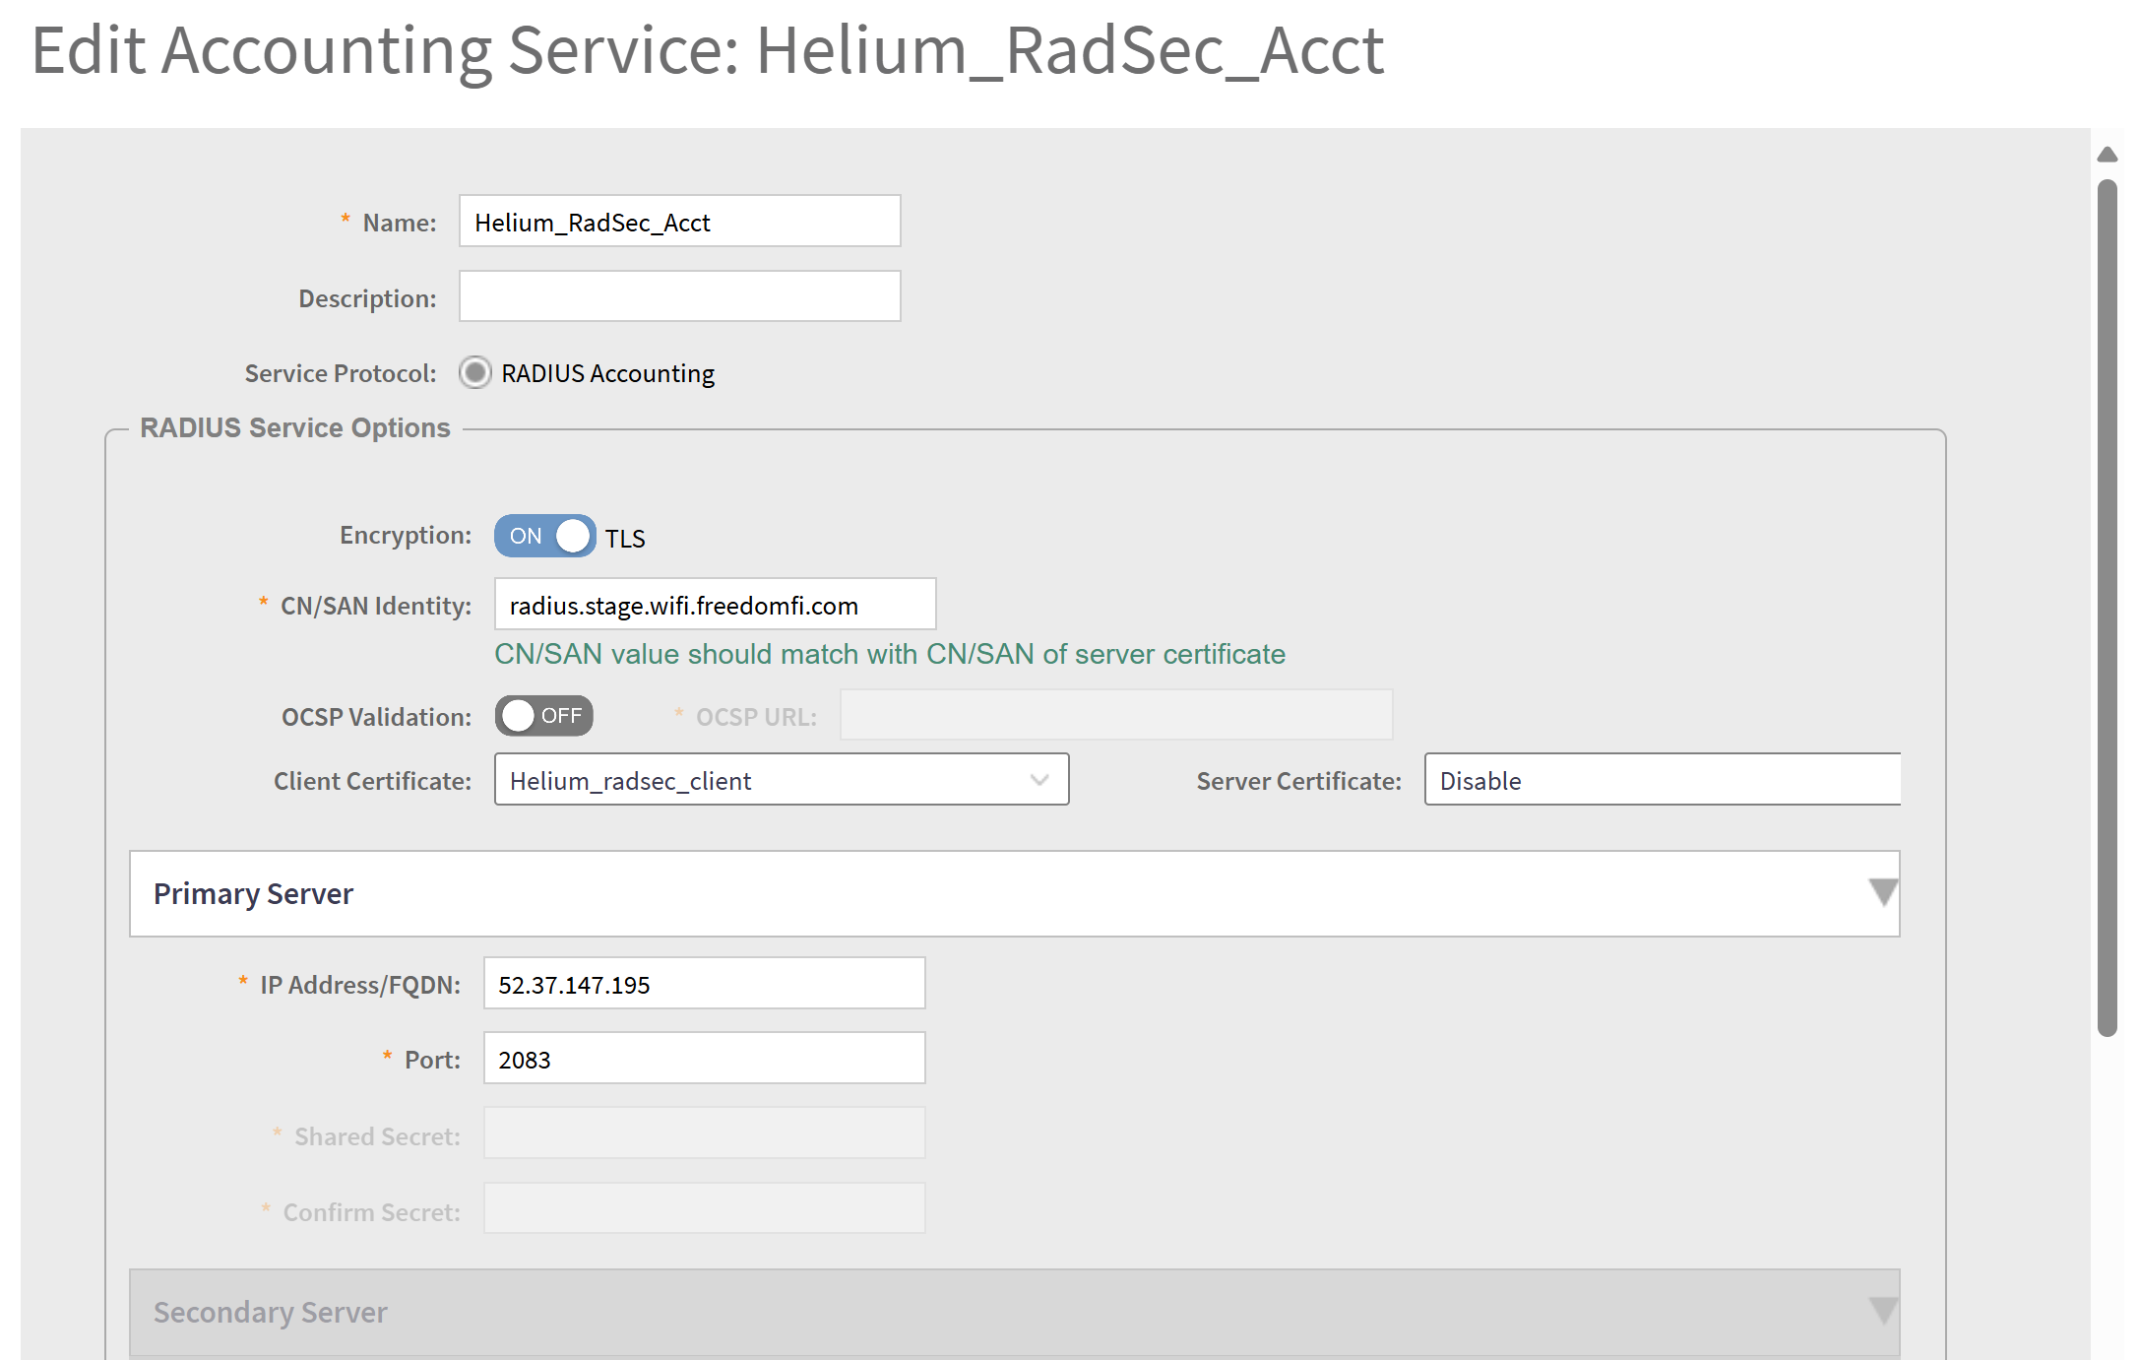Click the Name input field
2139x1360 pixels.
click(x=679, y=222)
